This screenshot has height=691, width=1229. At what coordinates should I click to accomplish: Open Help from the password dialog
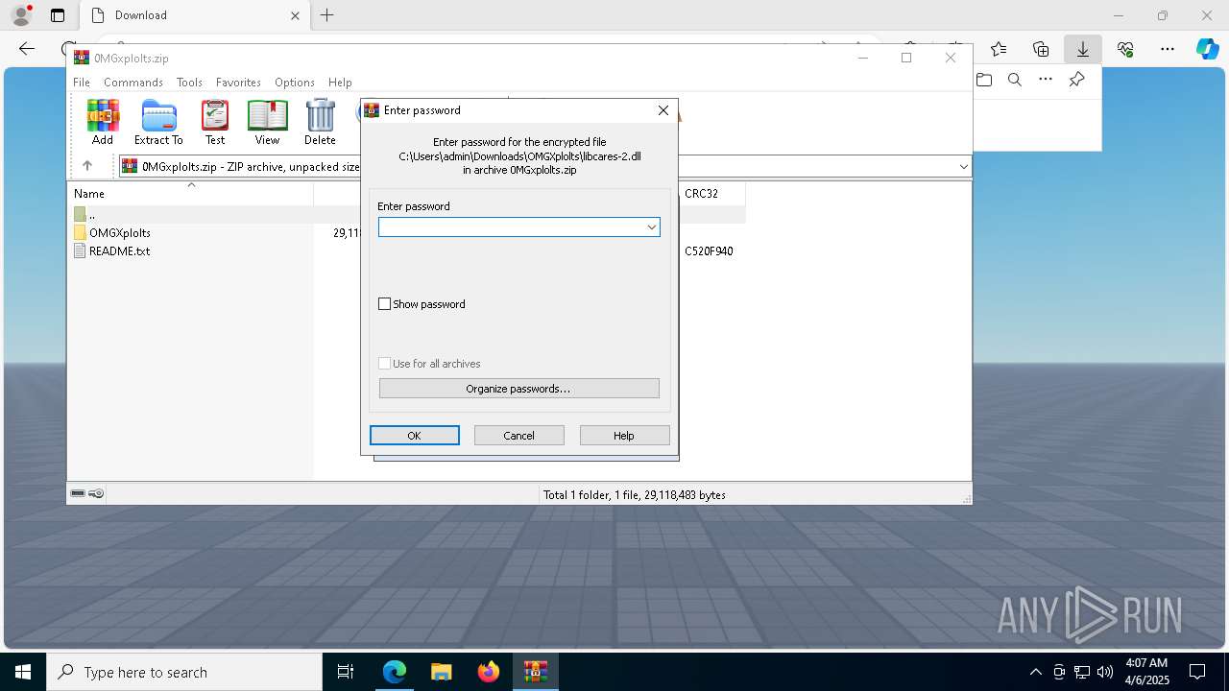(624, 436)
